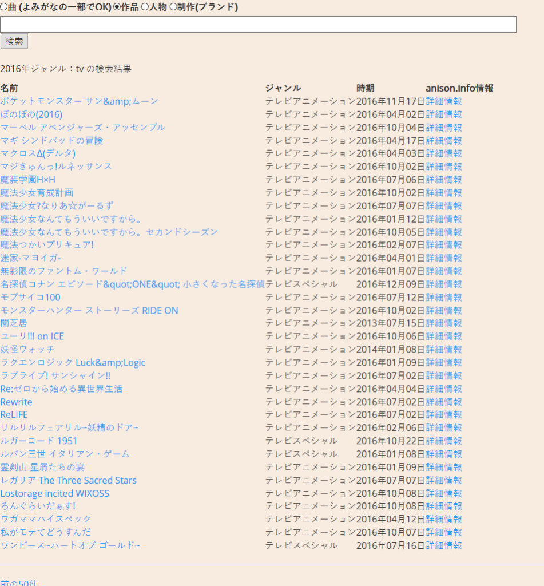The image size is (544, 586).
Task: Open 詳細情報 for 迷家-マヨイガ-
Action: [x=444, y=258]
